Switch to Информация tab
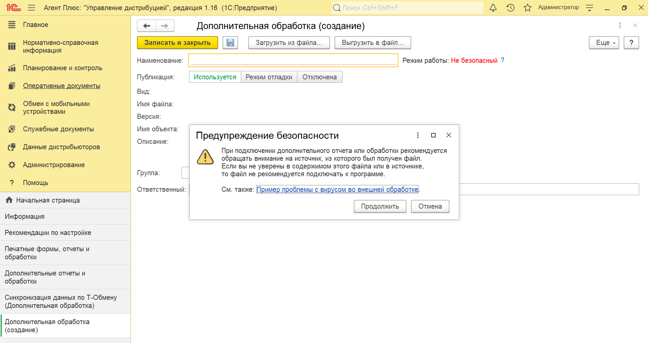 point(65,216)
